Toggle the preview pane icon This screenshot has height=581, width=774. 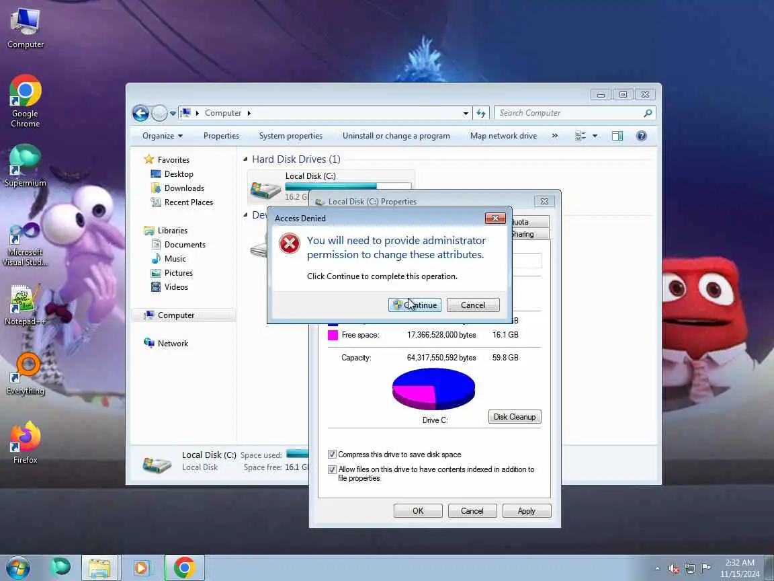(x=617, y=136)
